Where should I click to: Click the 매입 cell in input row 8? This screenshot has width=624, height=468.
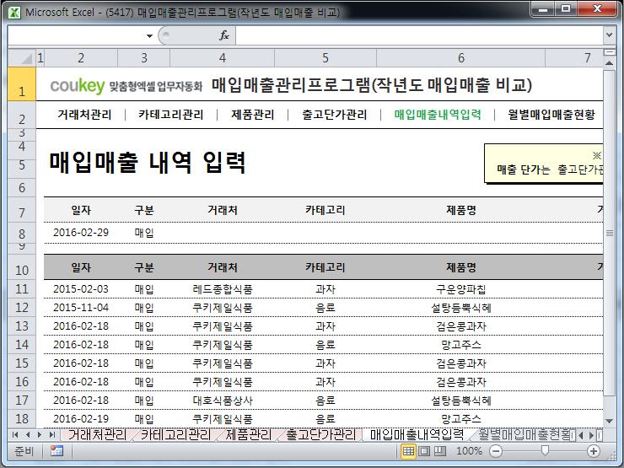coord(144,233)
